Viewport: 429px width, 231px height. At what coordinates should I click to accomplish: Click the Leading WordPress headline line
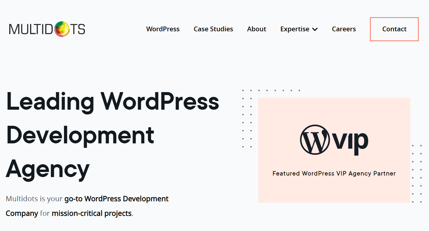tap(113, 101)
